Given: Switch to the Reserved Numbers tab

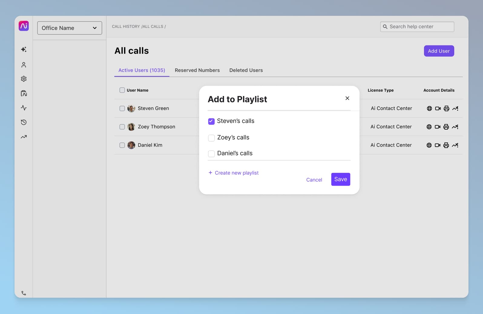Looking at the screenshot, I should click(197, 70).
